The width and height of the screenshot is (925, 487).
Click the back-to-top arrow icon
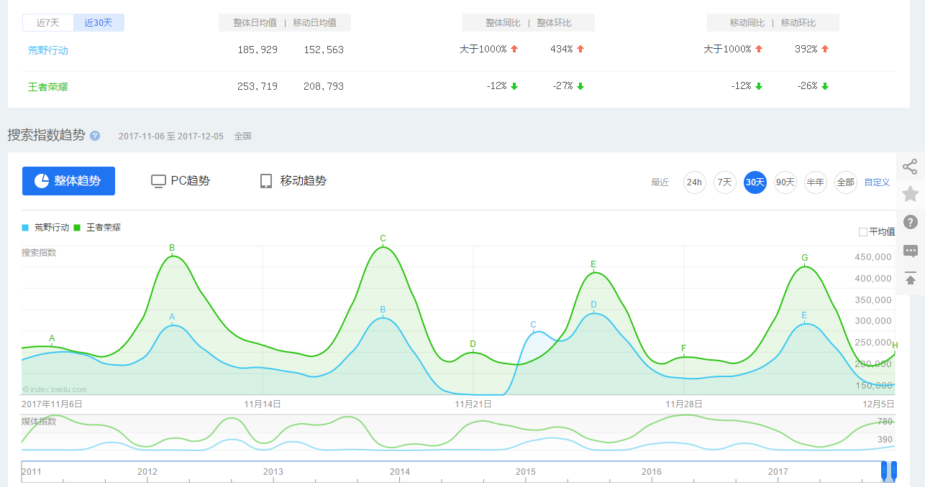(x=910, y=279)
